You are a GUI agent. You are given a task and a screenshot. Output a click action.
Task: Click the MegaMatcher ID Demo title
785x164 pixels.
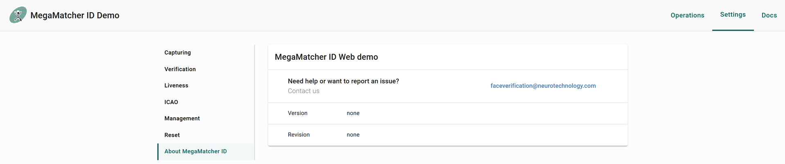(75, 15)
